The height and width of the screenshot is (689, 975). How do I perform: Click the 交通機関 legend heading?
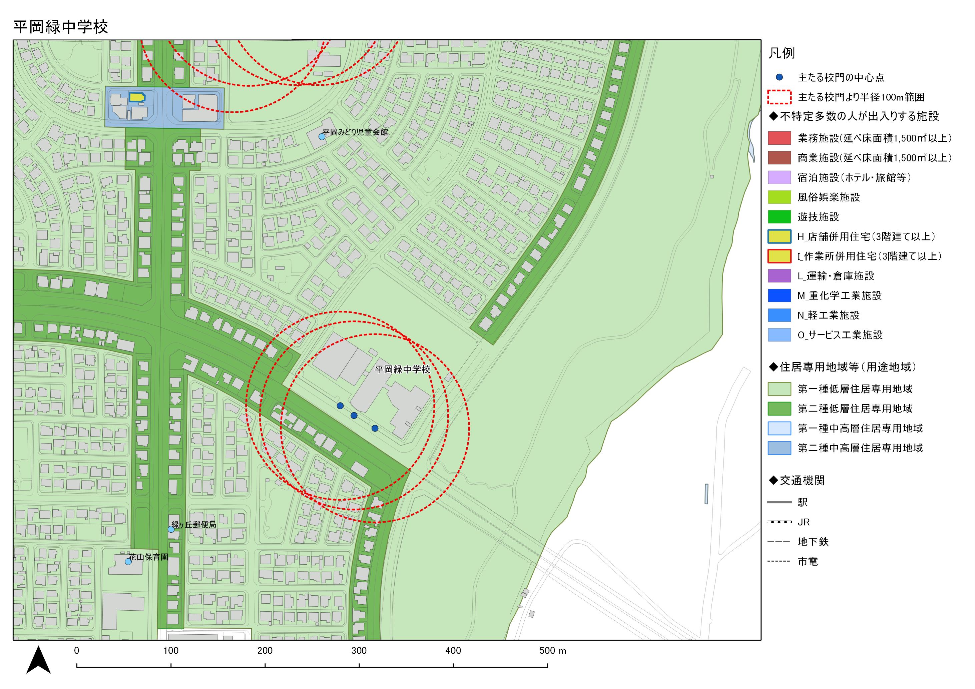tap(797, 481)
